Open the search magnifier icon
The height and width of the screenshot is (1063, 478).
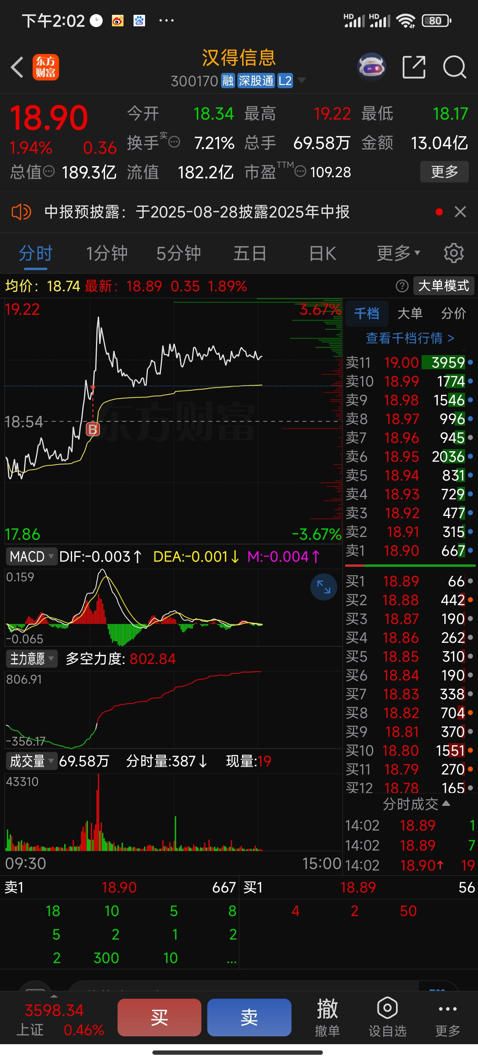click(x=454, y=67)
